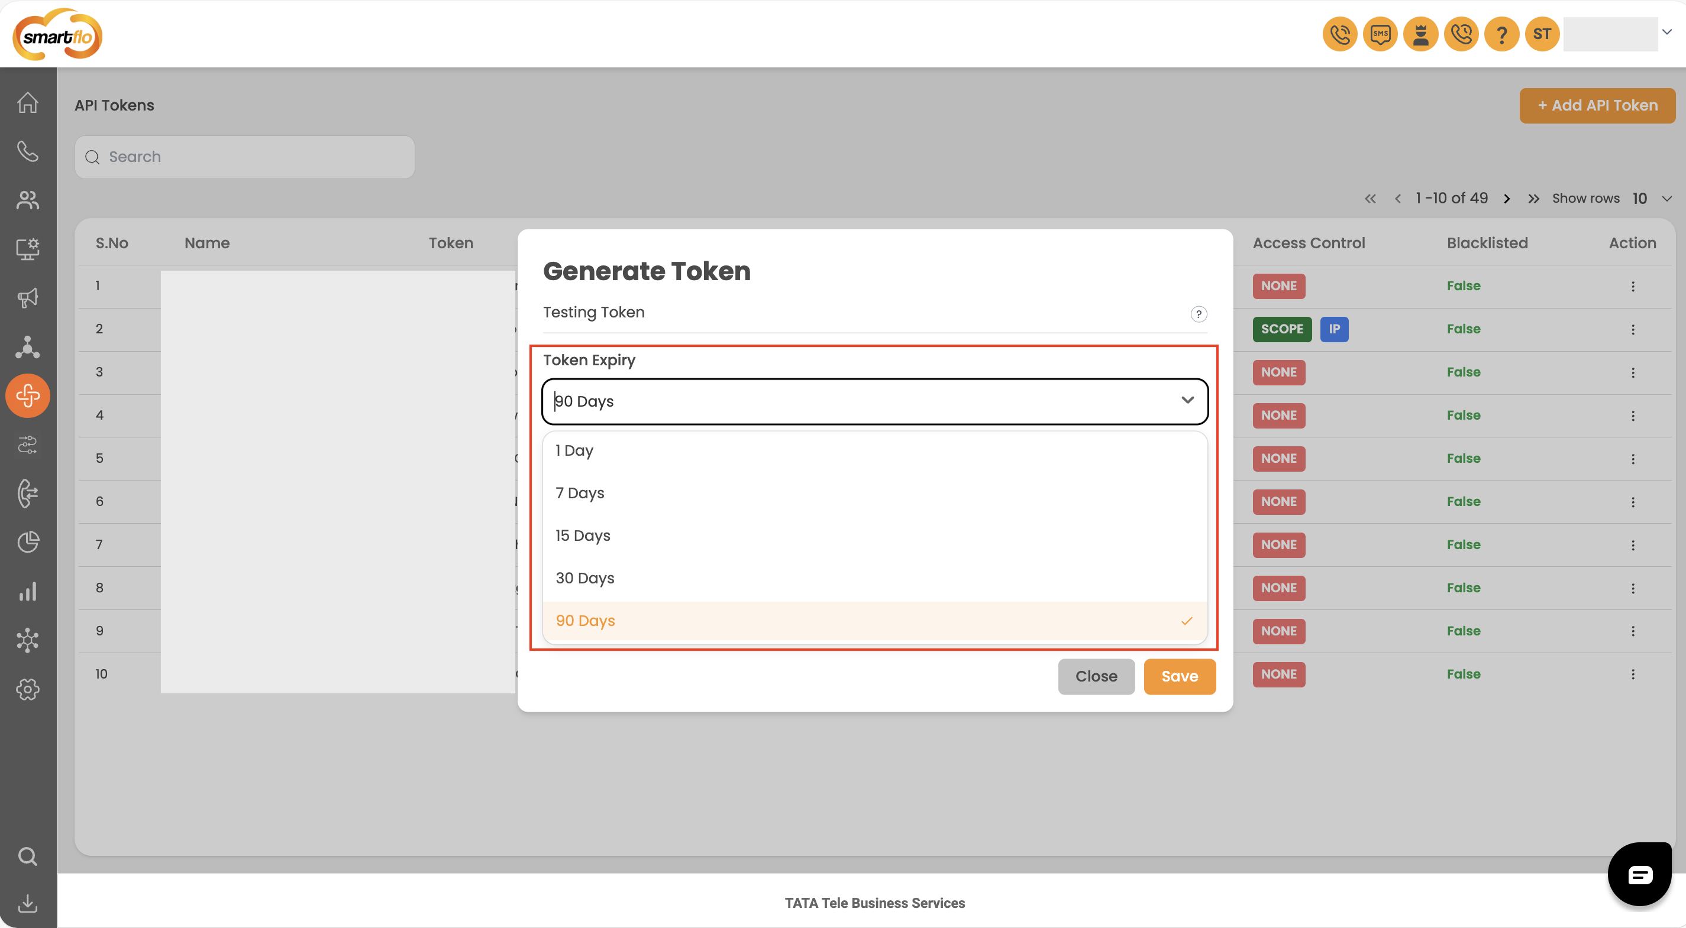This screenshot has width=1686, height=928.
Task: Click the 'Testing Token' name text
Action: click(593, 313)
